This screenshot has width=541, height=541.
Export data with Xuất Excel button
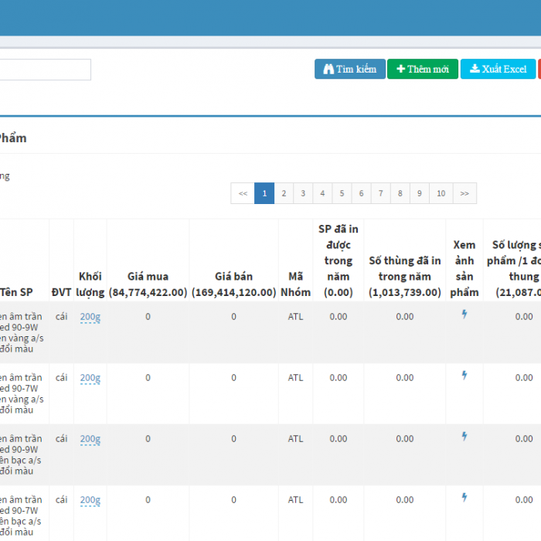(498, 69)
